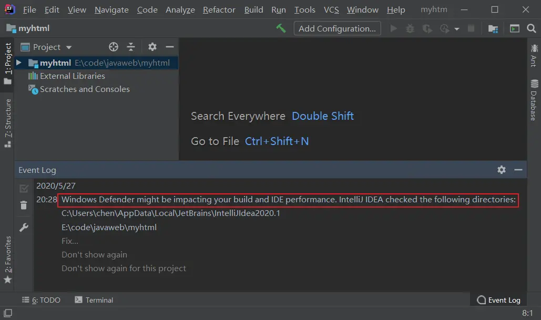
Task: Click the IntelliJ IDEA app logo icon
Action: click(9, 9)
